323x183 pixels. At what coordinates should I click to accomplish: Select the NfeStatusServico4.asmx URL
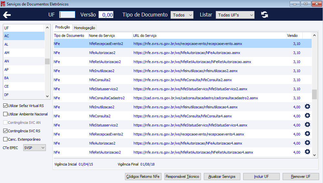pyautogui.click(x=190, y=125)
